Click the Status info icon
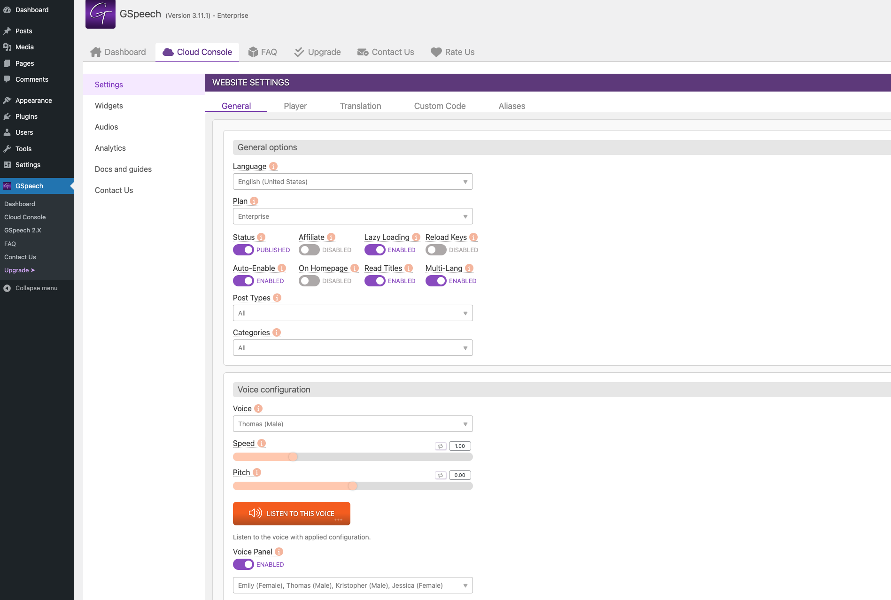The width and height of the screenshot is (891, 600). pos(261,237)
